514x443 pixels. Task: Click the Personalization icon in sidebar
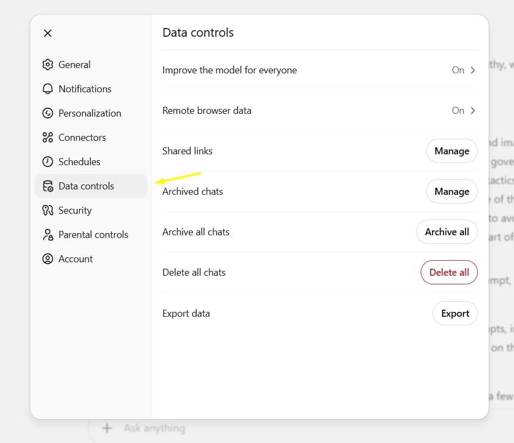pos(48,113)
